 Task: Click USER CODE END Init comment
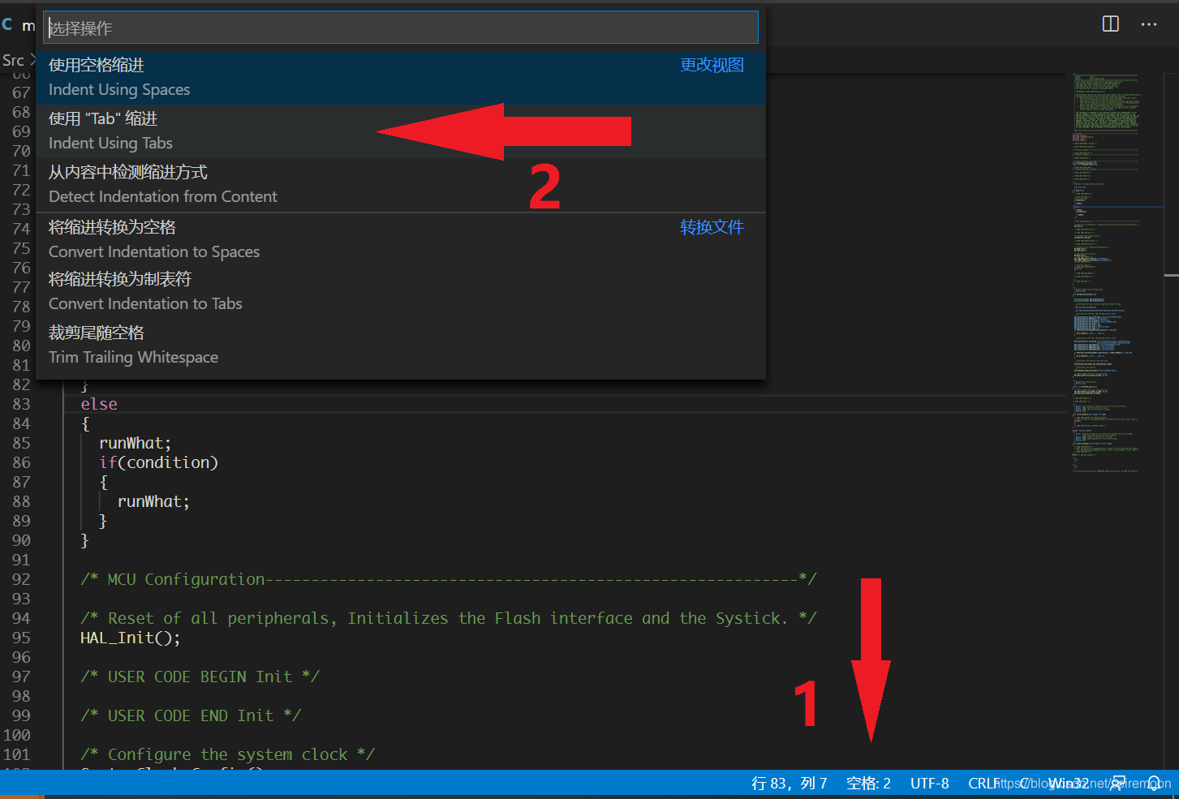pyautogui.click(x=191, y=715)
